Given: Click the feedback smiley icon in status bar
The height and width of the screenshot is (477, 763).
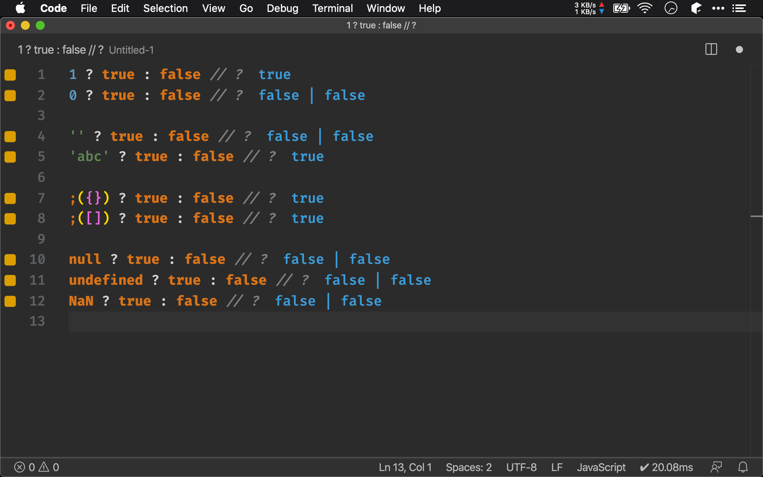Looking at the screenshot, I should (716, 467).
